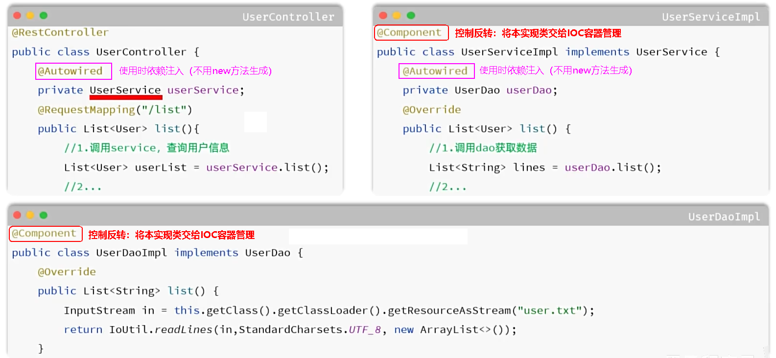Viewport: 776px width, 358px height.
Task: Click the UserServiceImpl window title
Action: pyautogui.click(x=710, y=17)
